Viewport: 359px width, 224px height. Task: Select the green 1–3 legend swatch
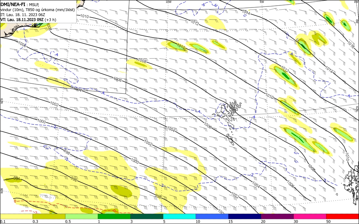pyautogui.click(x=114, y=216)
